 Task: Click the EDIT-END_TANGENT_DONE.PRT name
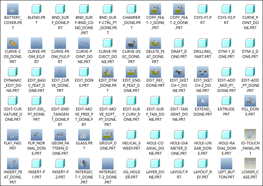pyautogui.click(x=60, y=117)
